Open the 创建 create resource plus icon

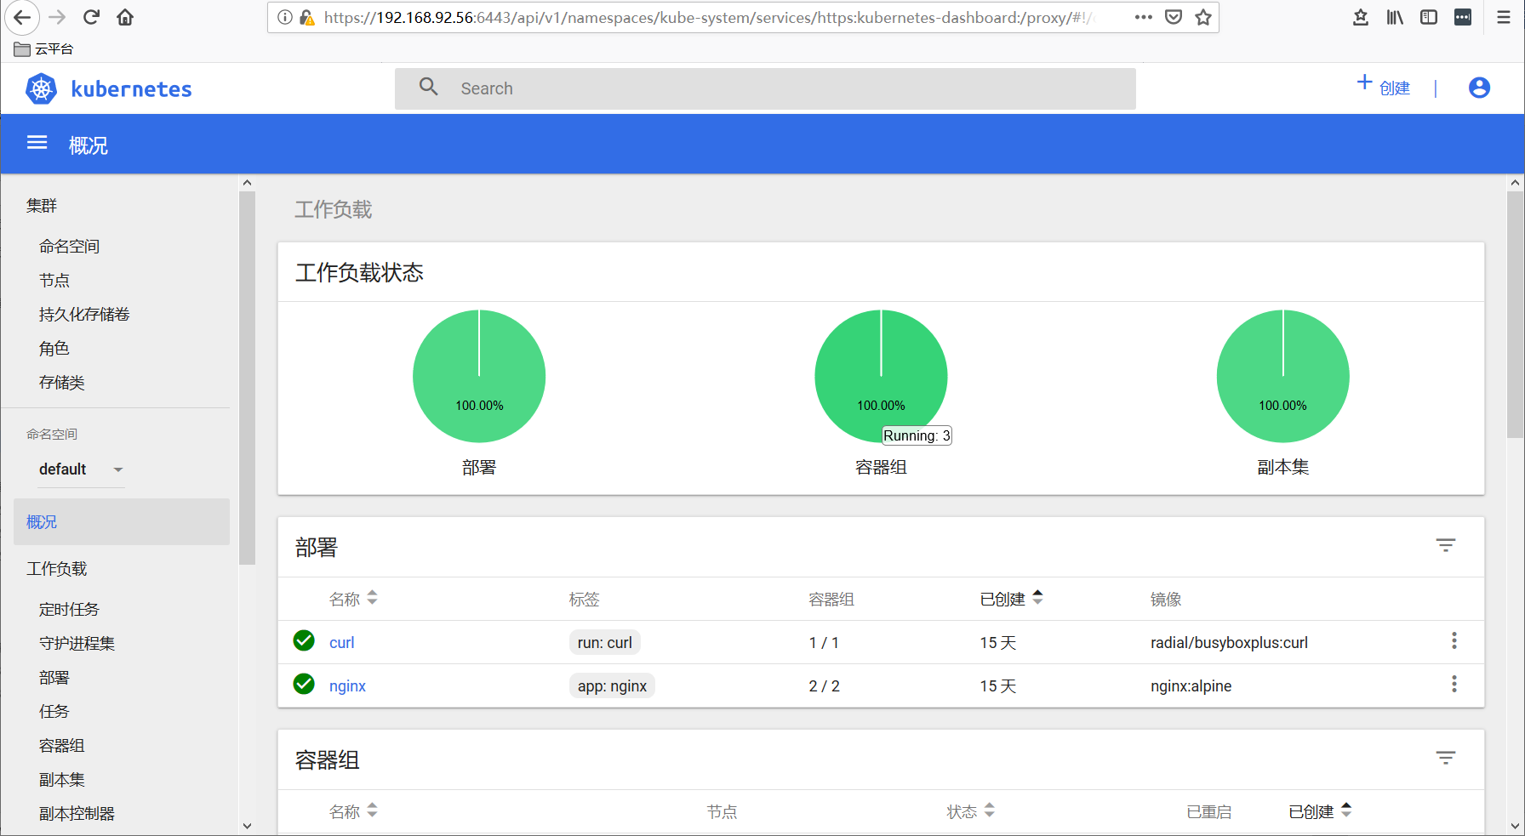coord(1363,83)
